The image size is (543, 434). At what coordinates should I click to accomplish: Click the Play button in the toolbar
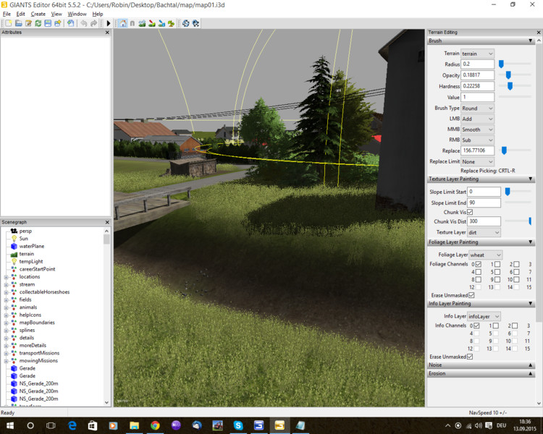[x=109, y=23]
